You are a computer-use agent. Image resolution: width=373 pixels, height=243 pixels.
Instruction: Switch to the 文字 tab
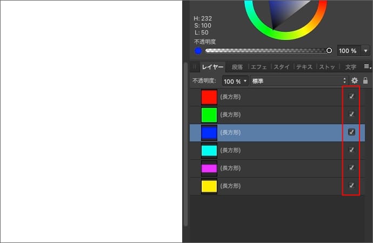(x=350, y=67)
